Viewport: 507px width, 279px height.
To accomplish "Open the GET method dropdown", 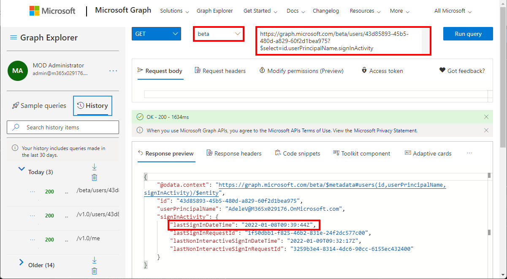I will [x=156, y=34].
